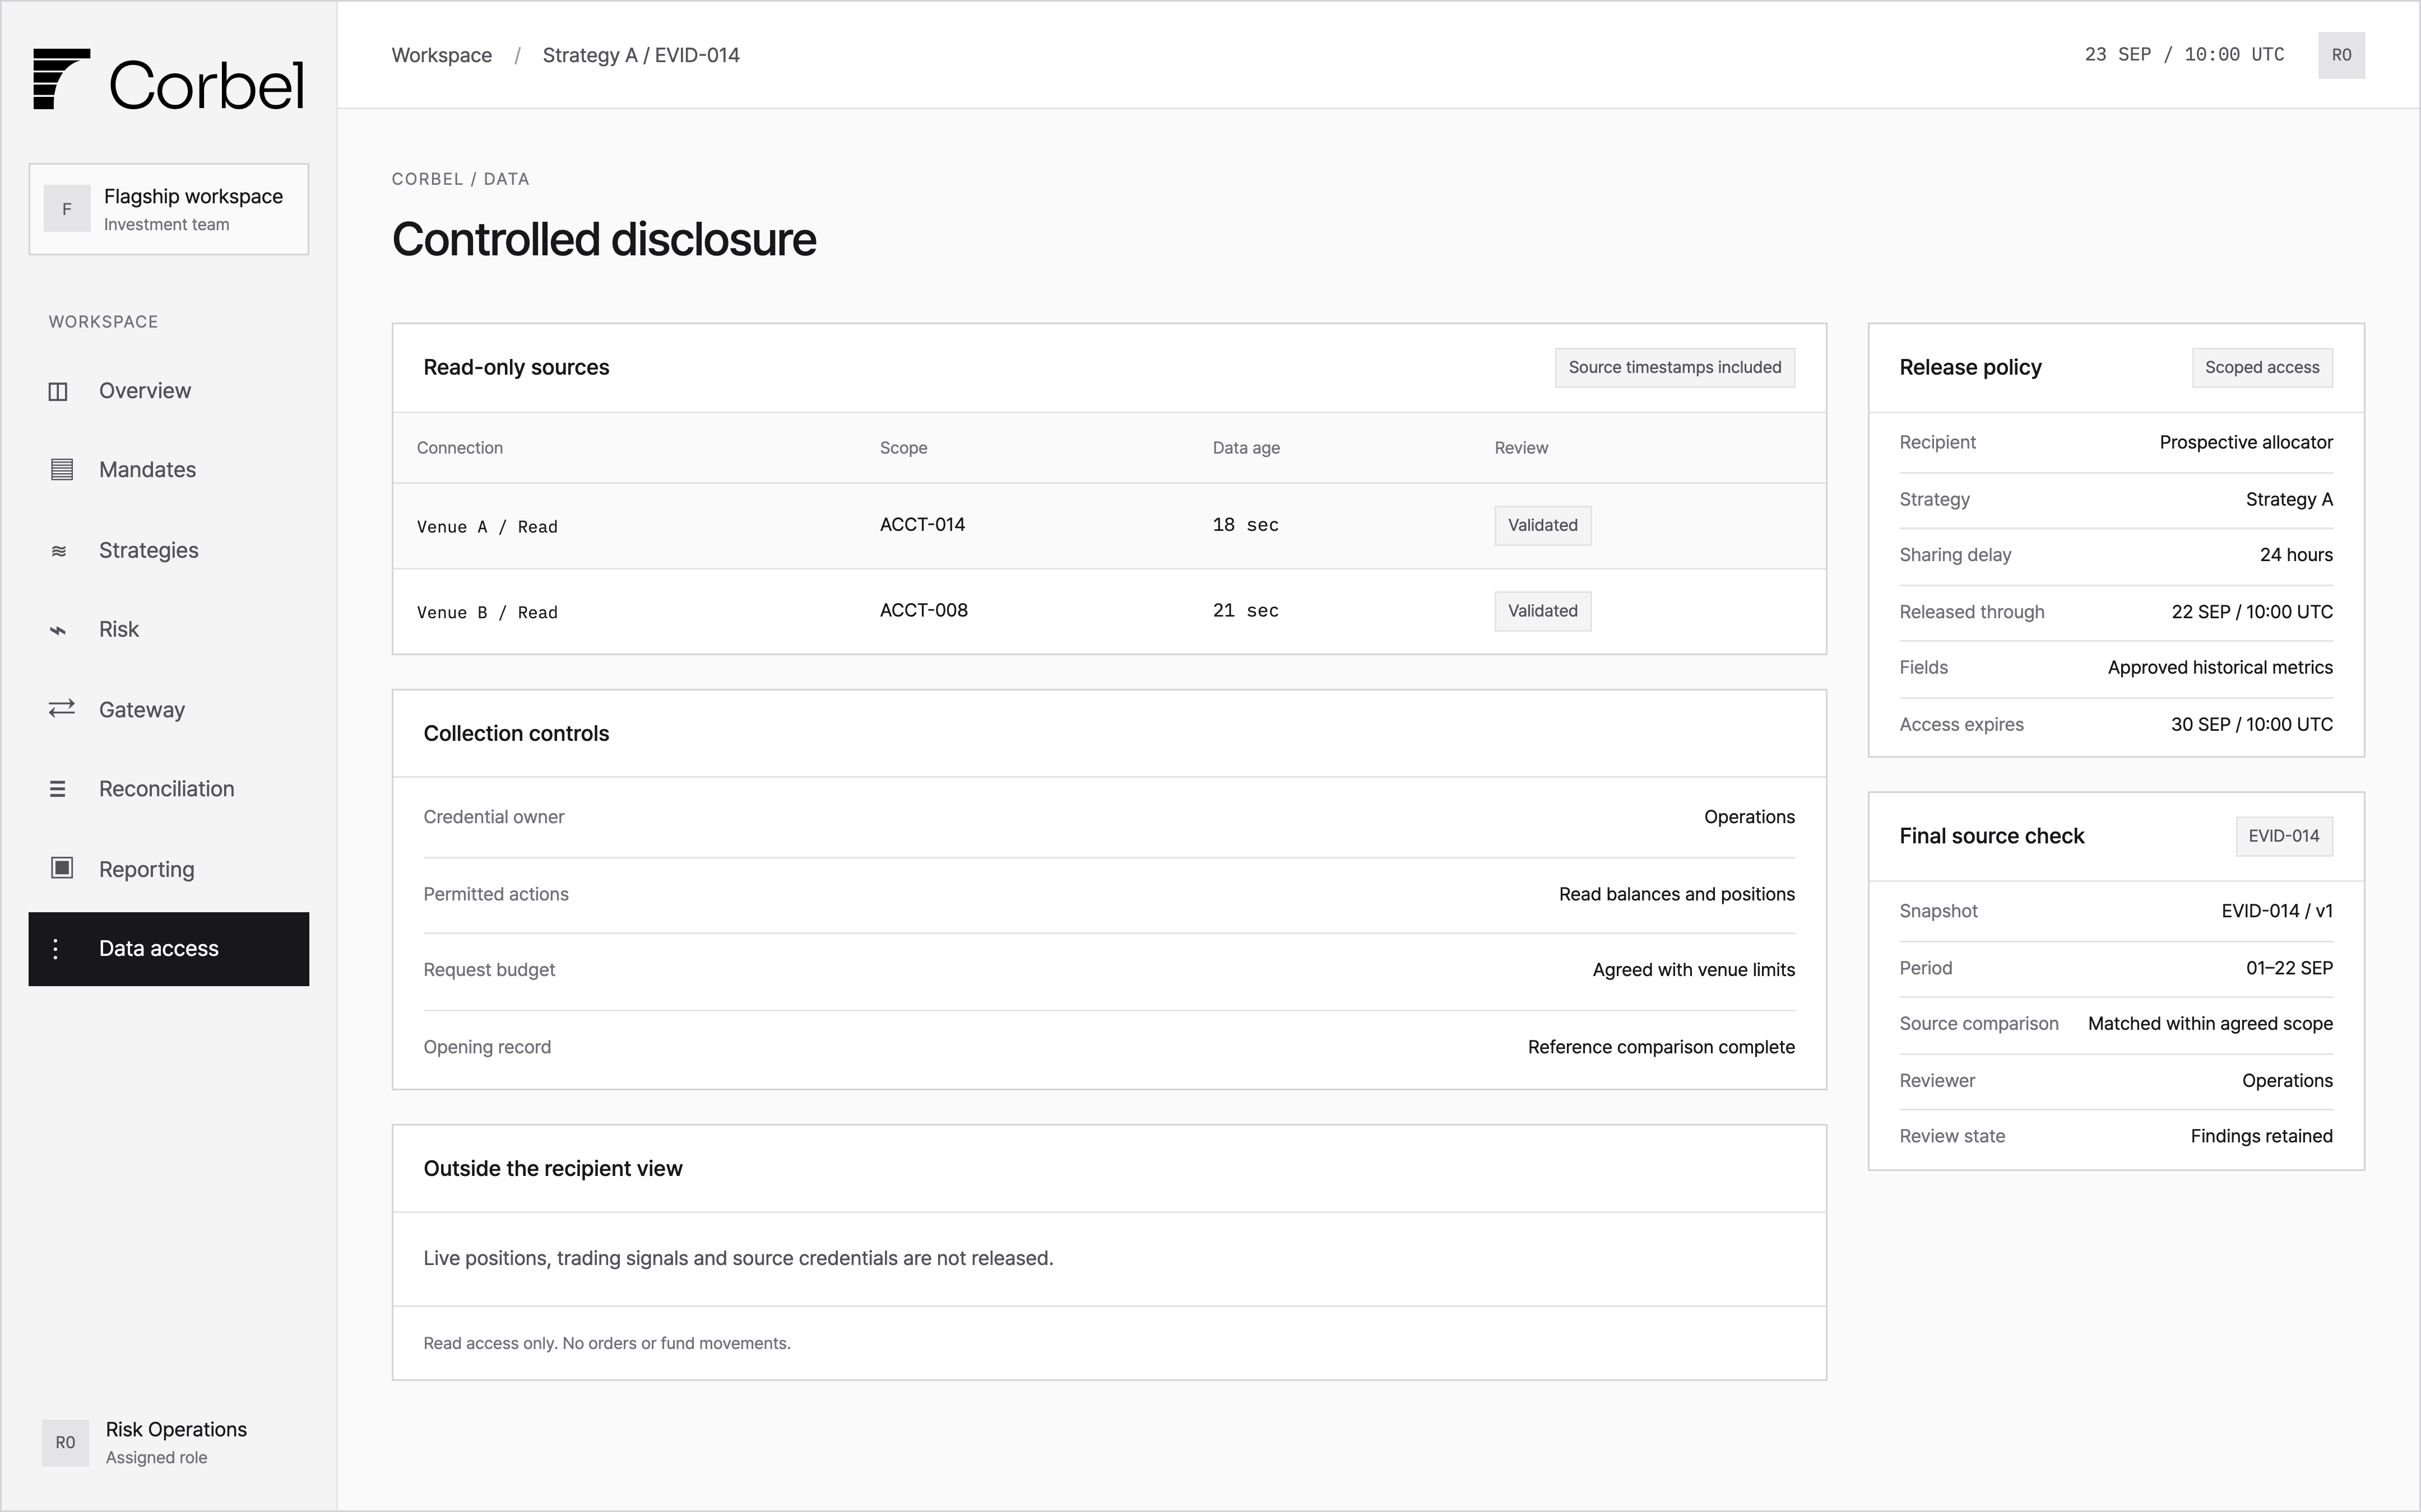Click the 18 sec data age value
The width and height of the screenshot is (2421, 1512).
pyautogui.click(x=1245, y=525)
